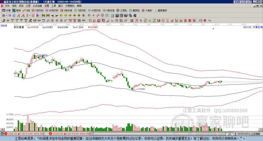Switch to the K线 view
This screenshot has height=141, width=263.
click(26, 10)
